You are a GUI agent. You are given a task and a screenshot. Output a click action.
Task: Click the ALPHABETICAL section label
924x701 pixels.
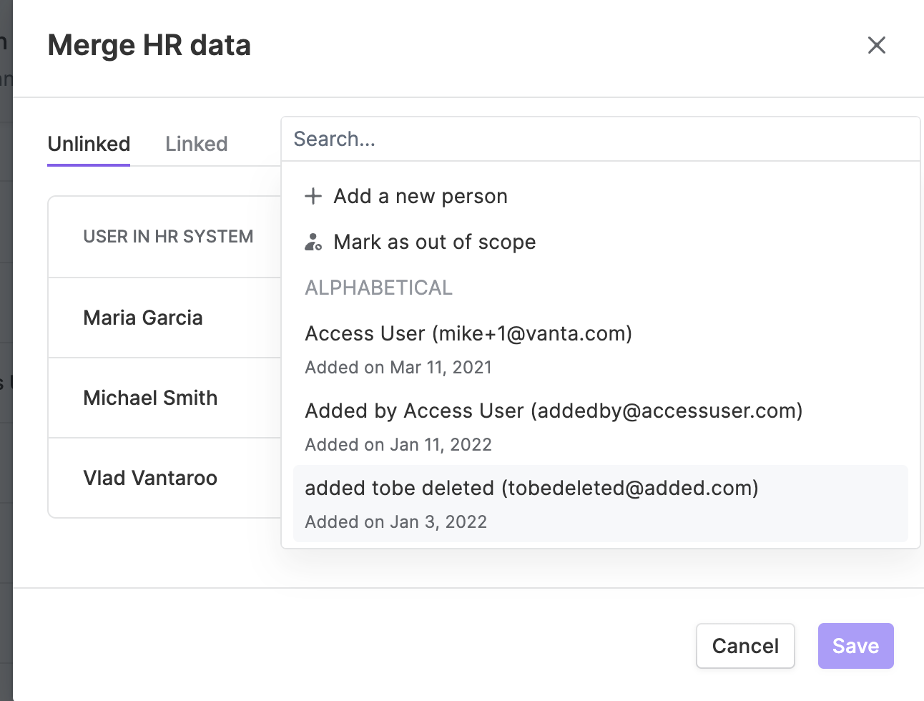click(x=378, y=288)
